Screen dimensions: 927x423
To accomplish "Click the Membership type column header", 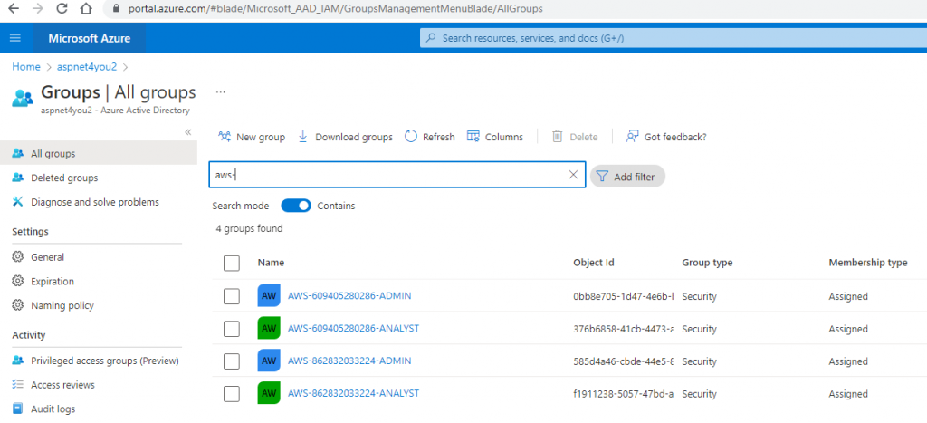I will pyautogui.click(x=868, y=263).
